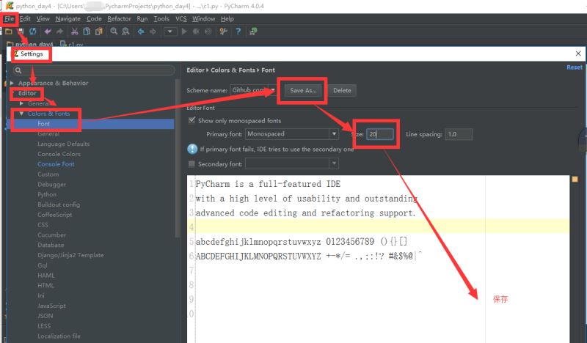This screenshot has width=587, height=343.
Task: Click the settings search field
Action: (94, 70)
